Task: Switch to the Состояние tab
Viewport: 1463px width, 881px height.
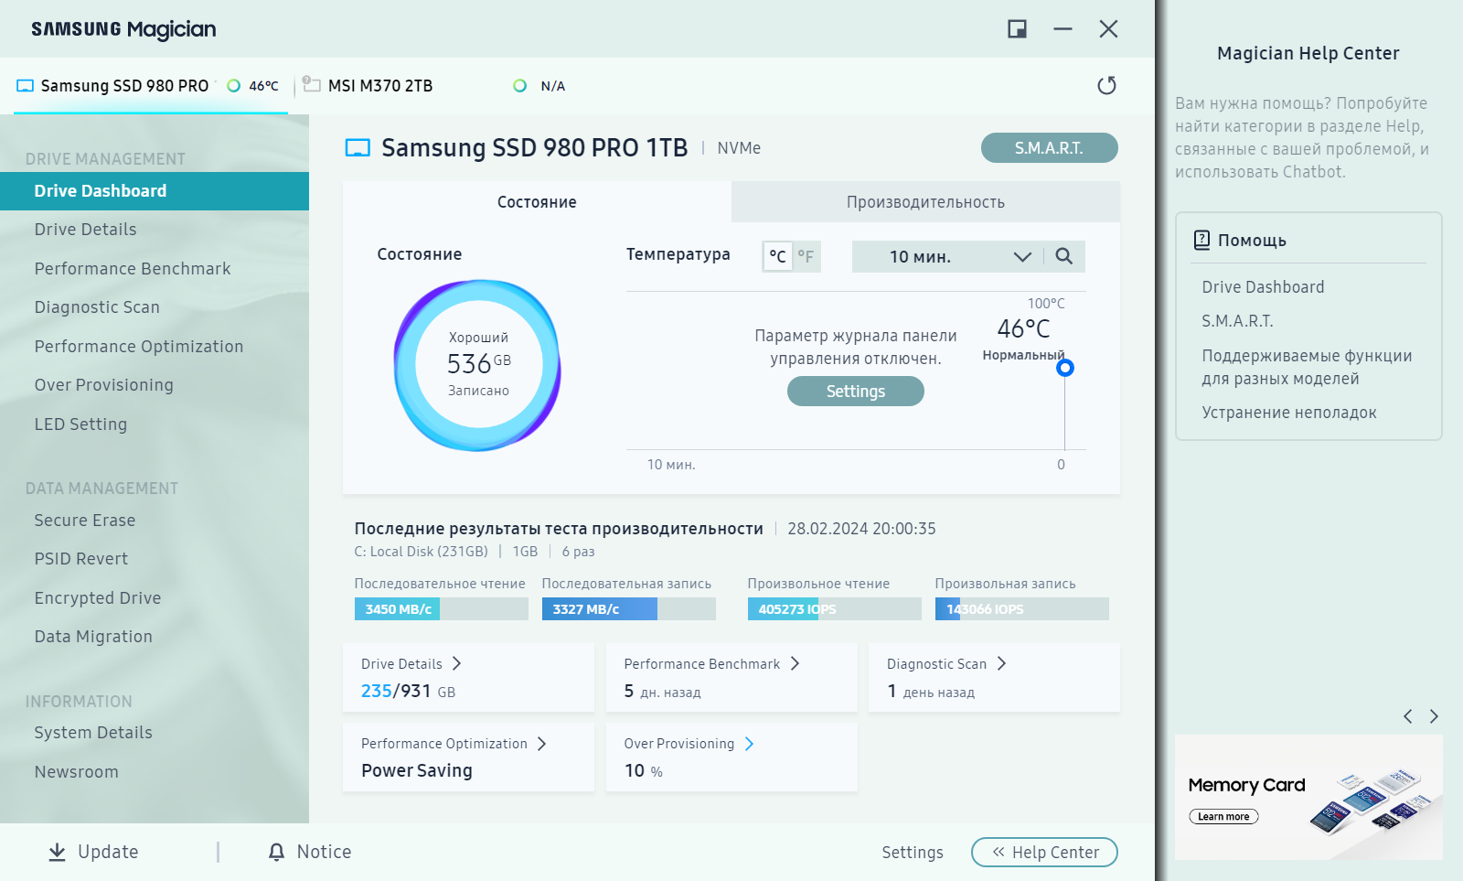Action: (x=537, y=202)
